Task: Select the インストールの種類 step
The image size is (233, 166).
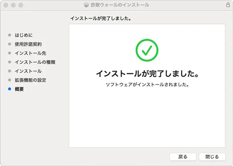Action: click(35, 62)
